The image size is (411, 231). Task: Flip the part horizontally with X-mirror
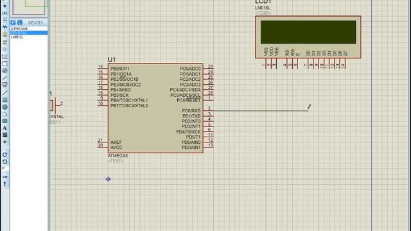click(x=4, y=177)
